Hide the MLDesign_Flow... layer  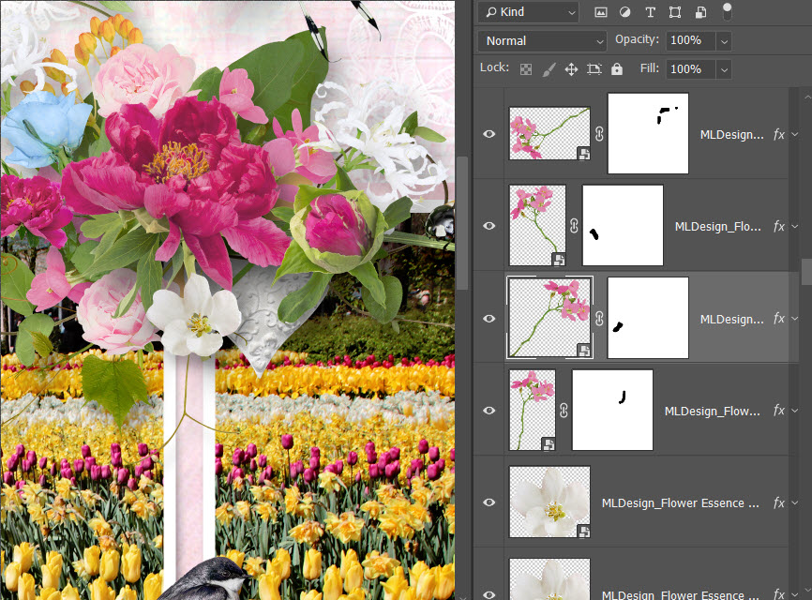489,411
